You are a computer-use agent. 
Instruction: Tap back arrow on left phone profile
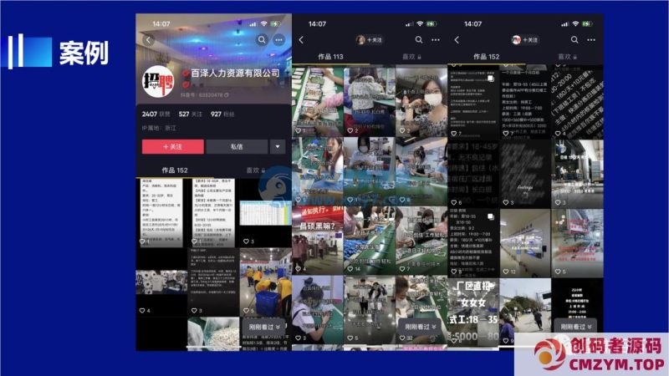149,40
